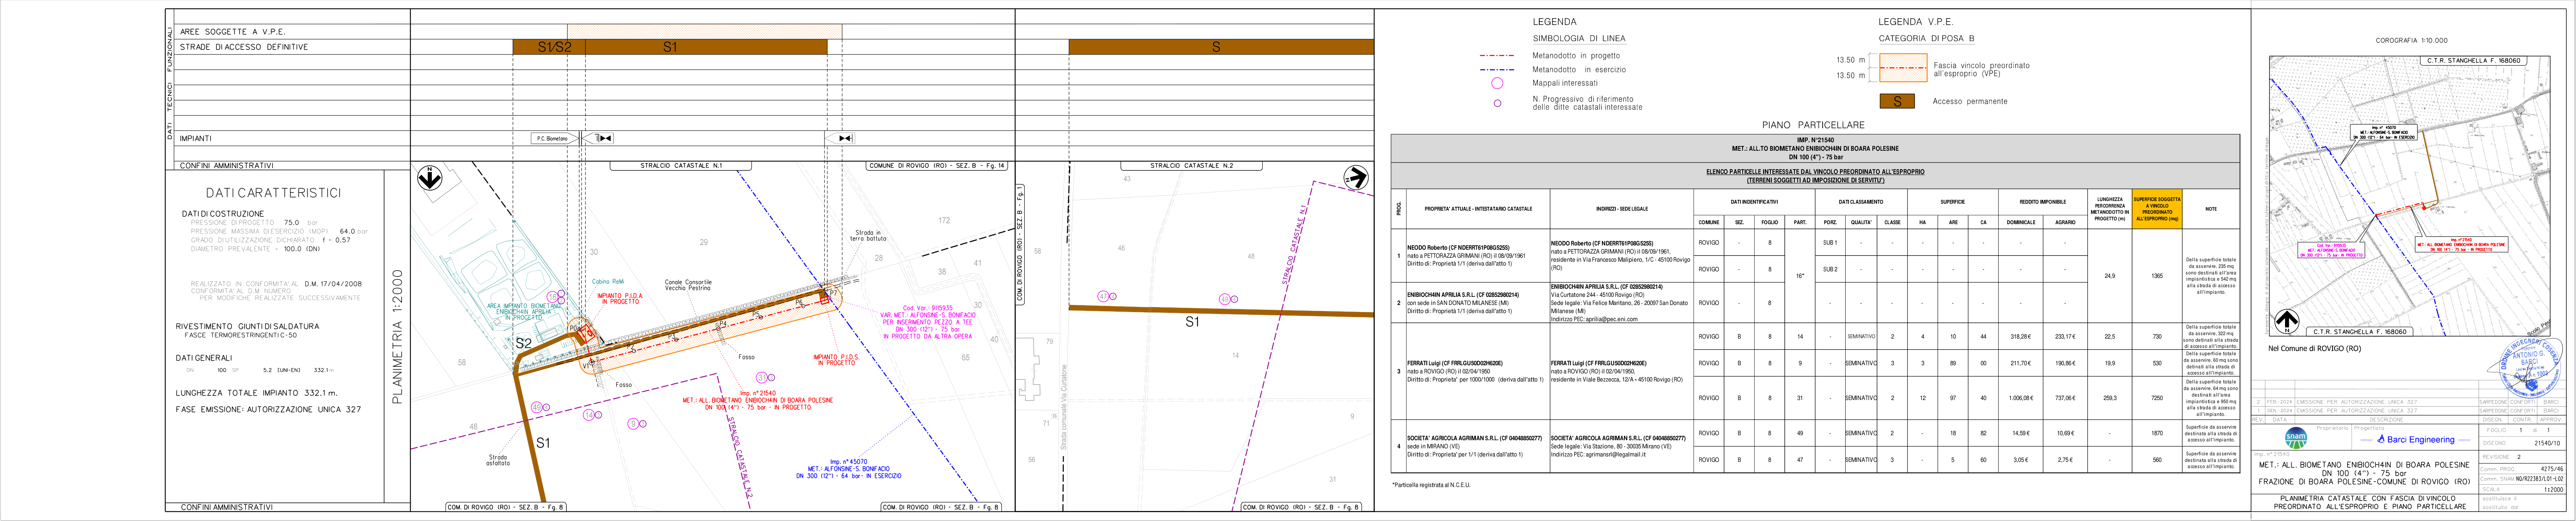Click the 'SIMBOLOGIA DI LINEA' legend heading
Screen dimensions: 2576x521
click(x=1579, y=39)
